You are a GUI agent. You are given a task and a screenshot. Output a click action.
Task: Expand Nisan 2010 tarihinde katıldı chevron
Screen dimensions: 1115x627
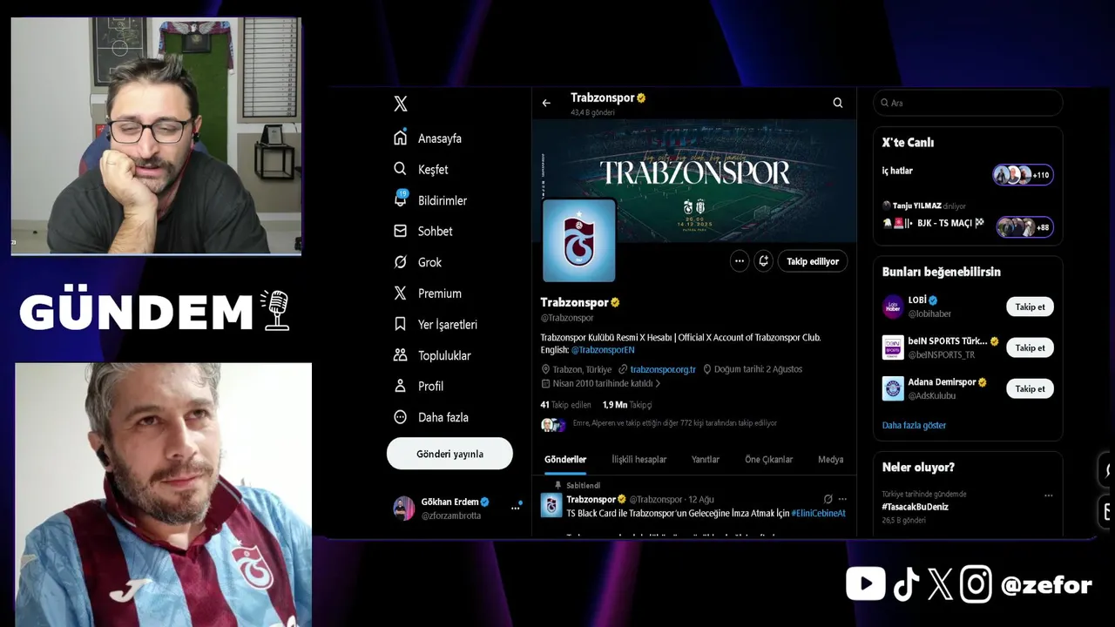click(658, 383)
